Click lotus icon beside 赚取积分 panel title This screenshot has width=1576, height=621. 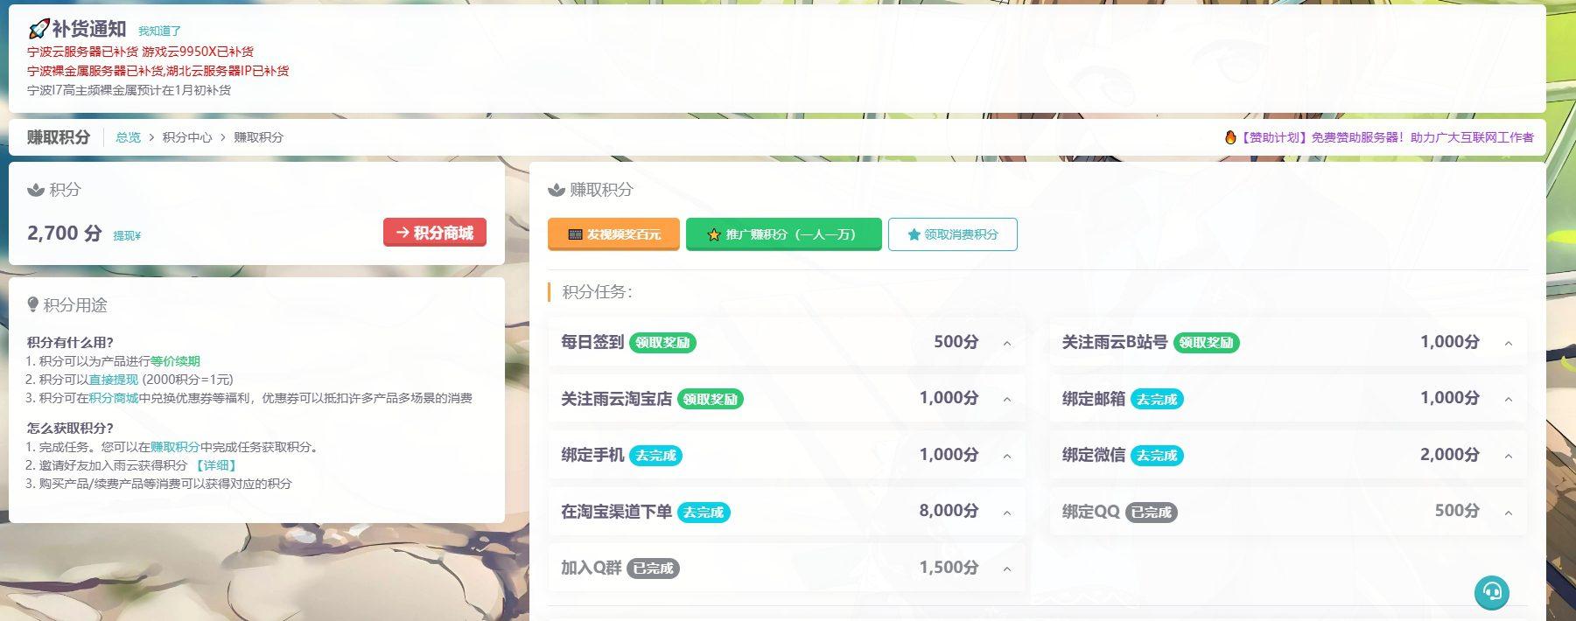557,190
